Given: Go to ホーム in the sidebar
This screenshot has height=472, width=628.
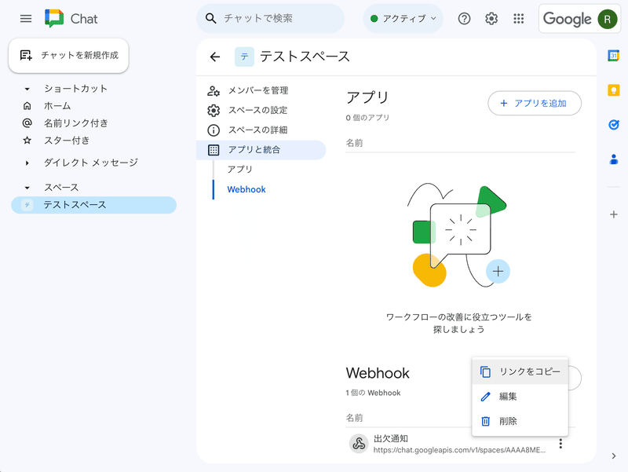Looking at the screenshot, I should click(57, 106).
